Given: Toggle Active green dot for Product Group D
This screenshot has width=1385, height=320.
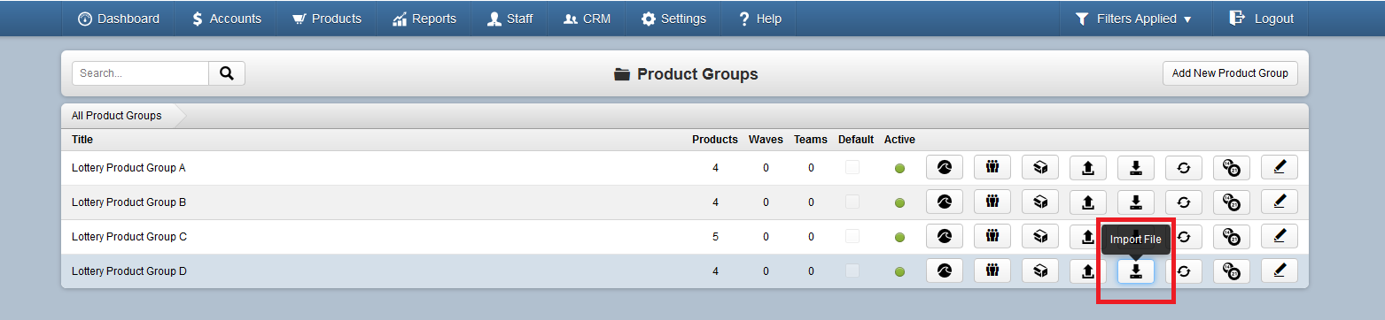Looking at the screenshot, I should (899, 271).
